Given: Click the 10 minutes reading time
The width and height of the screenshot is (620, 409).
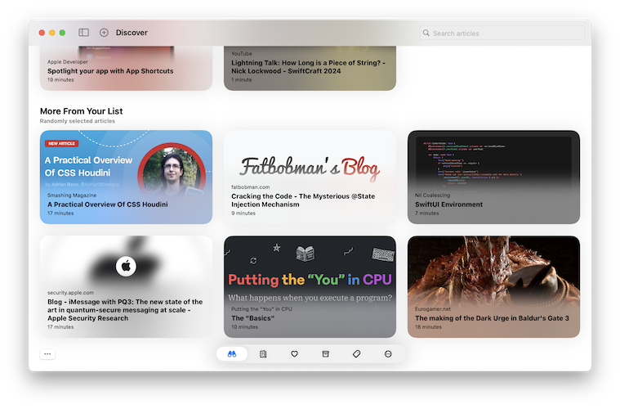Looking at the screenshot, I should pos(245,327).
